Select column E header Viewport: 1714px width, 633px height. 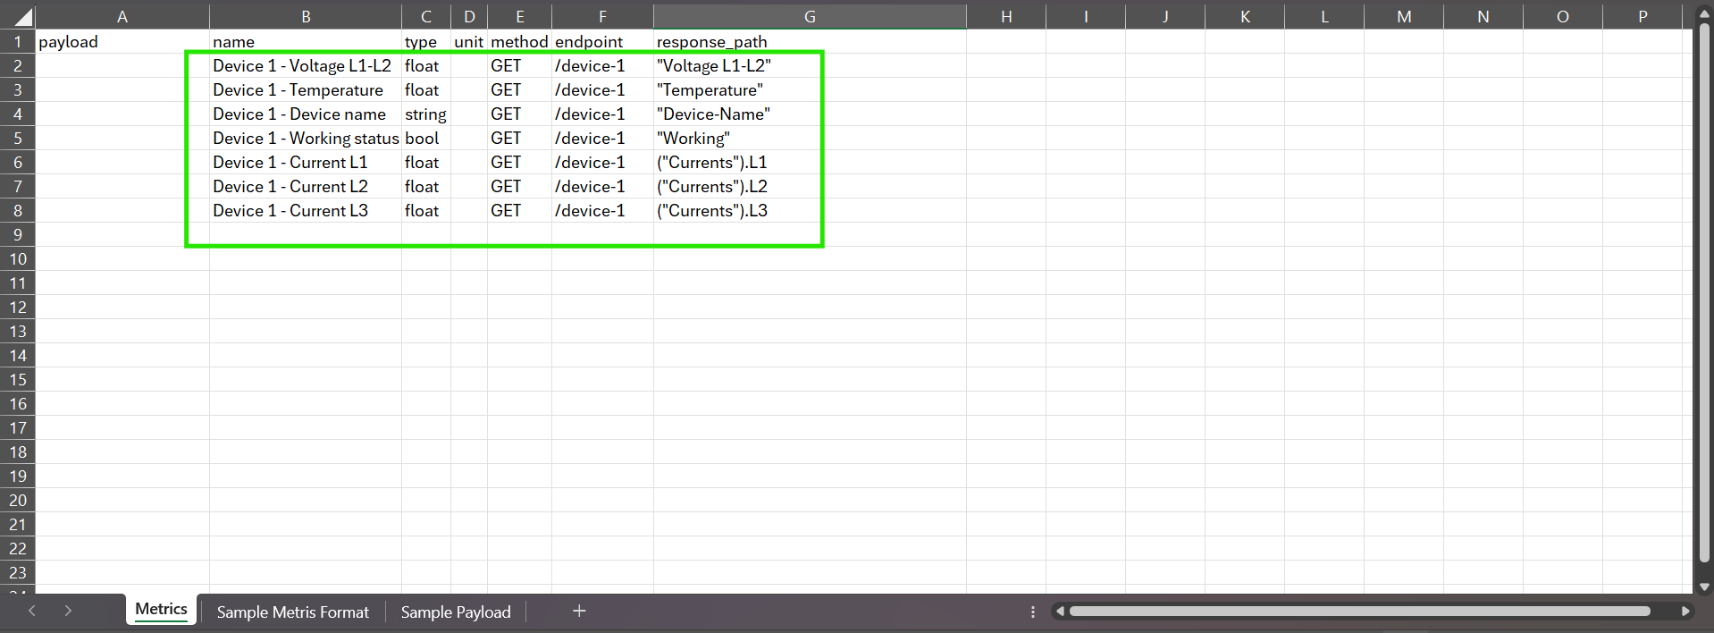pyautogui.click(x=519, y=17)
